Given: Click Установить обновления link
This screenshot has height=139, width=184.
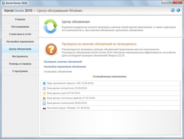Looking at the screenshot, I should 58,71.
